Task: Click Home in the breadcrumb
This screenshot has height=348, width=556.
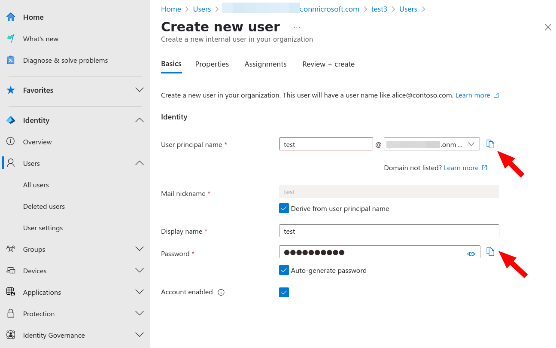Action: (x=171, y=9)
